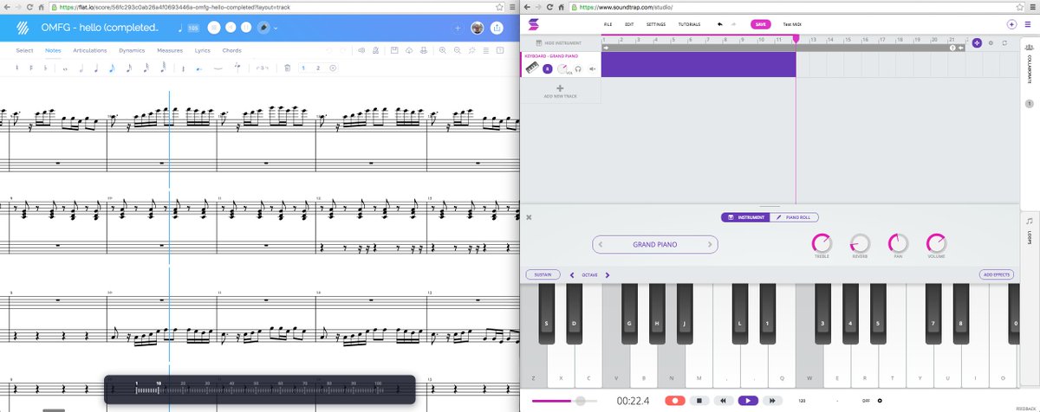This screenshot has height=412, width=1040.
Task: Click the save (floppy disk) icon in Flat
Action: tap(394, 50)
